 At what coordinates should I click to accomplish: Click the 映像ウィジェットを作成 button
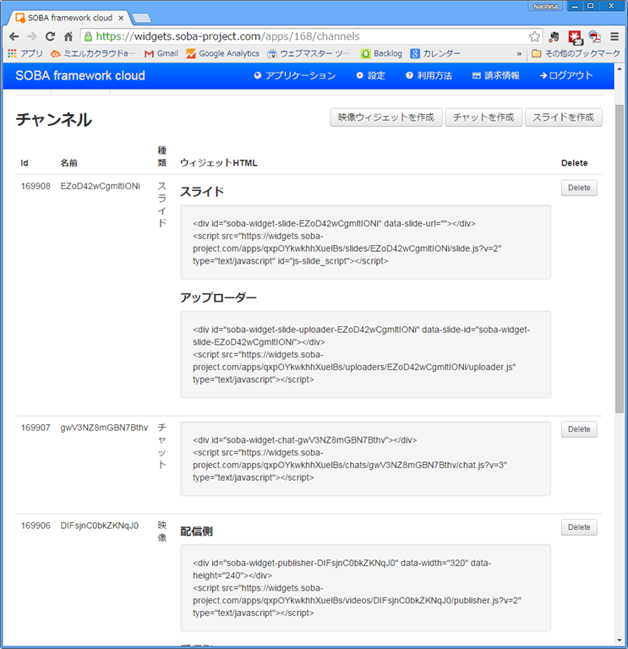click(x=386, y=117)
